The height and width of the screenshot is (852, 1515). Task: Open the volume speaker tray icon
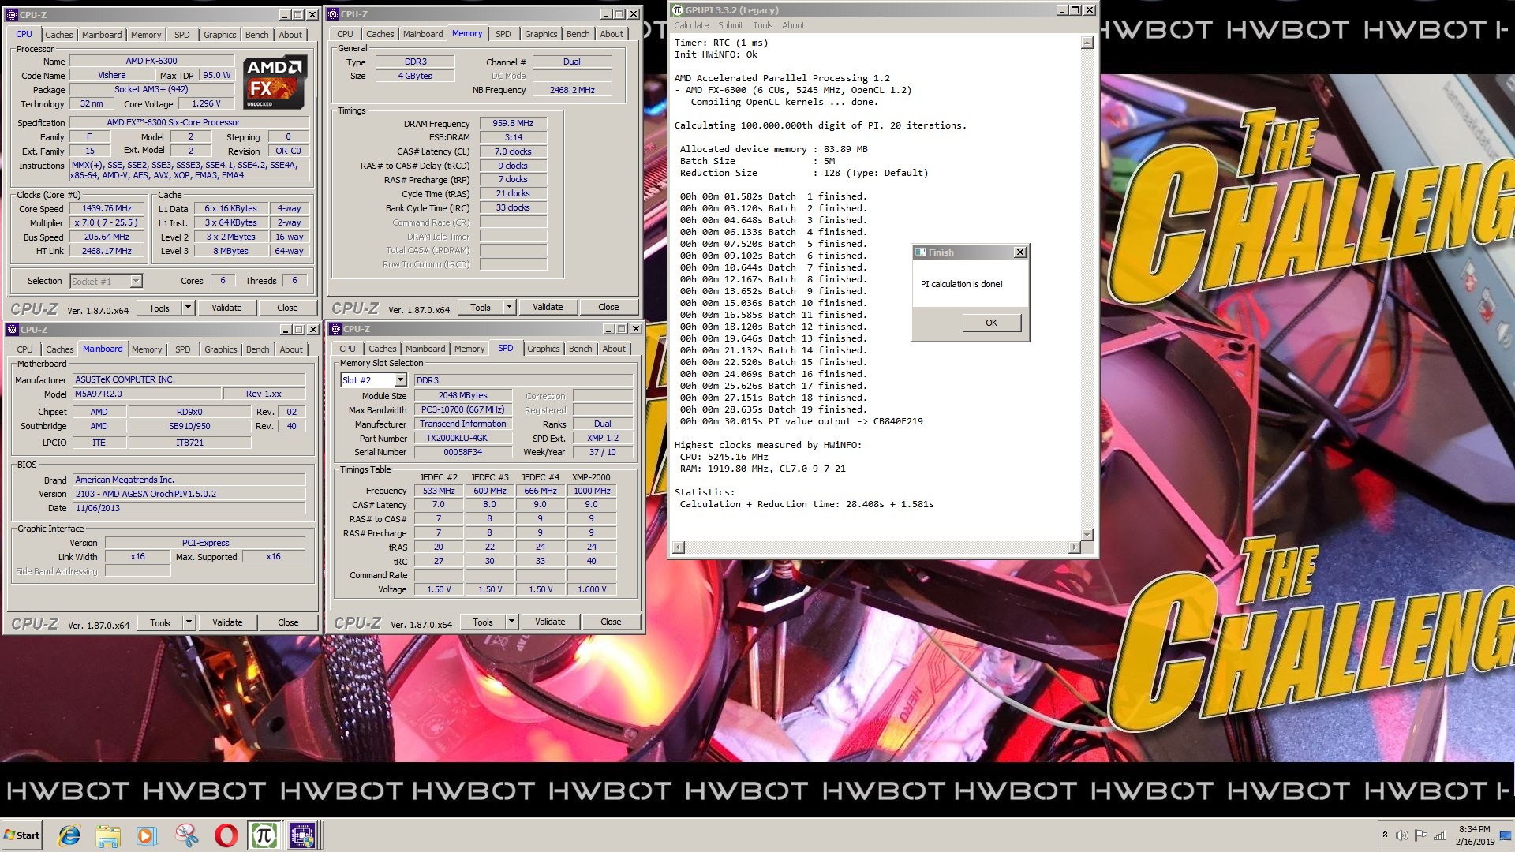coord(1401,835)
